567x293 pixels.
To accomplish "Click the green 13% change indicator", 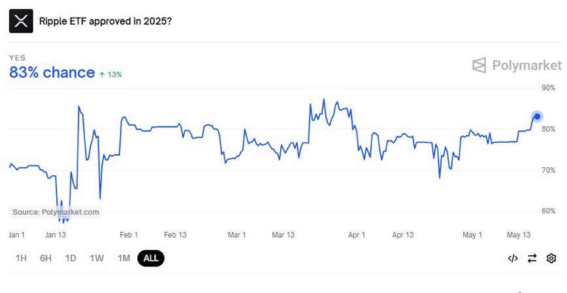I will tap(110, 75).
